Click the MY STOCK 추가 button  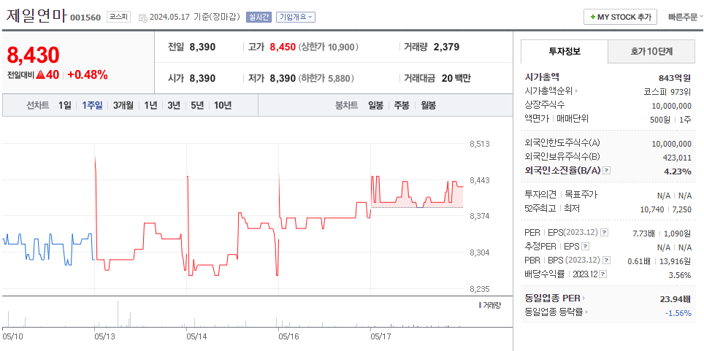[x=621, y=17]
